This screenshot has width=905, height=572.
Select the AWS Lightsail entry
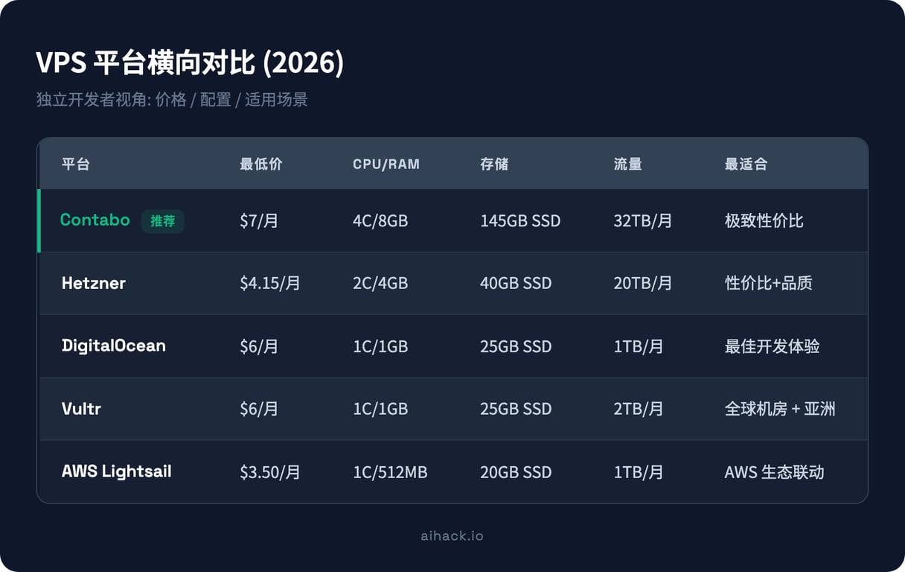115,471
